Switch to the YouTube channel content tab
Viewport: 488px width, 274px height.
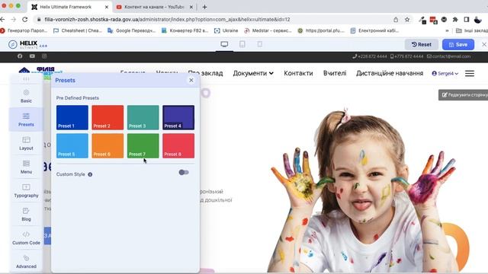154,7
